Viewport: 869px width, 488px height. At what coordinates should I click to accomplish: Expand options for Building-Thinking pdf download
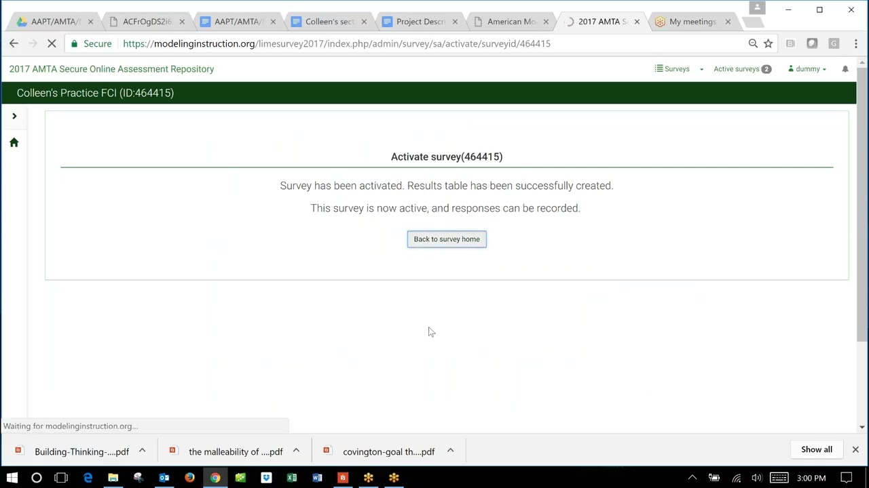click(x=142, y=451)
